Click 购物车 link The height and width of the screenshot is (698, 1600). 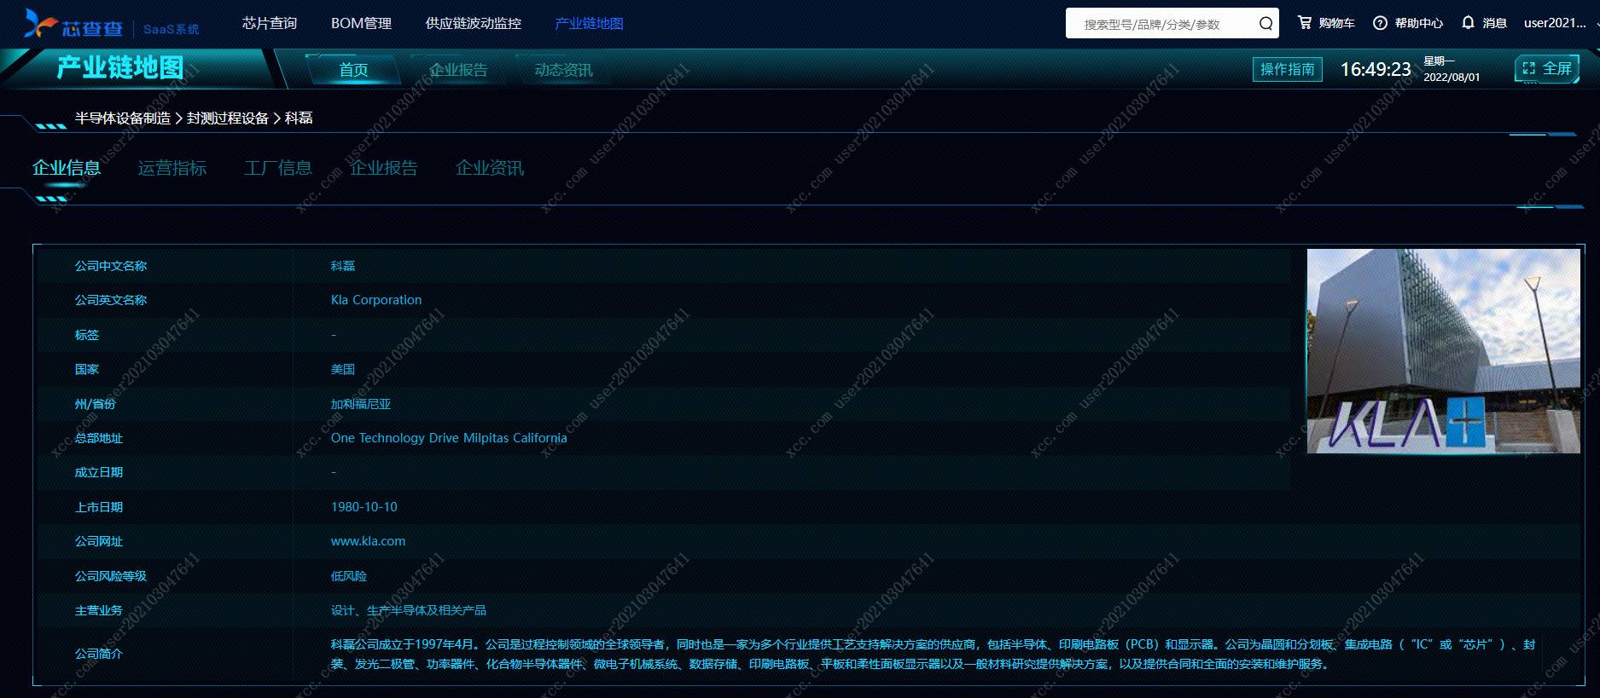(1336, 23)
